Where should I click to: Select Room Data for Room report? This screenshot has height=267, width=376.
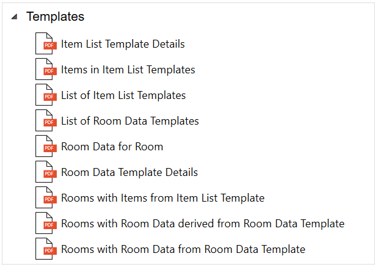point(112,147)
